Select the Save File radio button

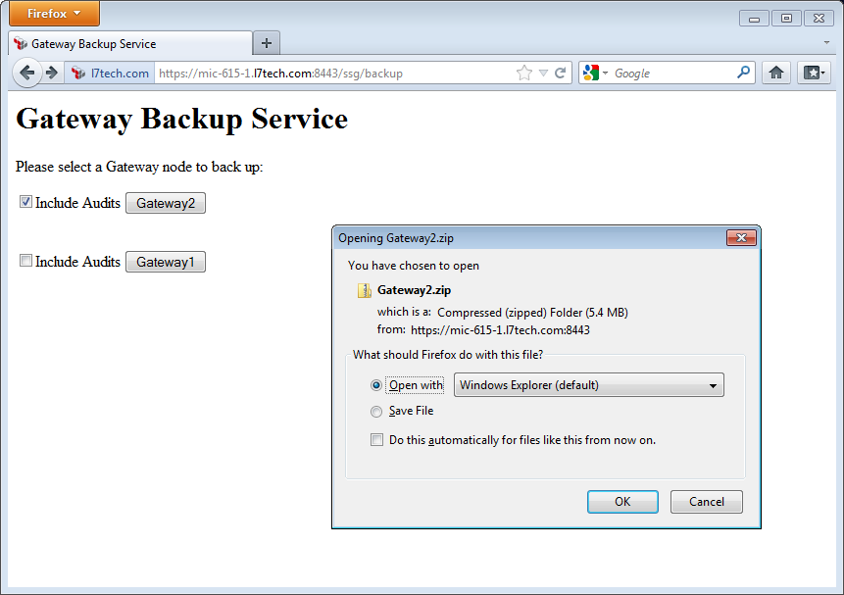376,412
